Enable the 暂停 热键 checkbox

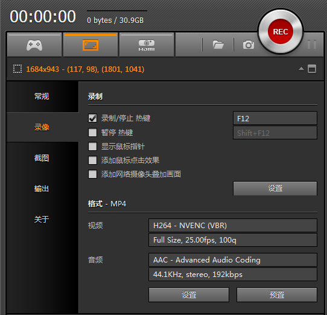[x=92, y=133]
